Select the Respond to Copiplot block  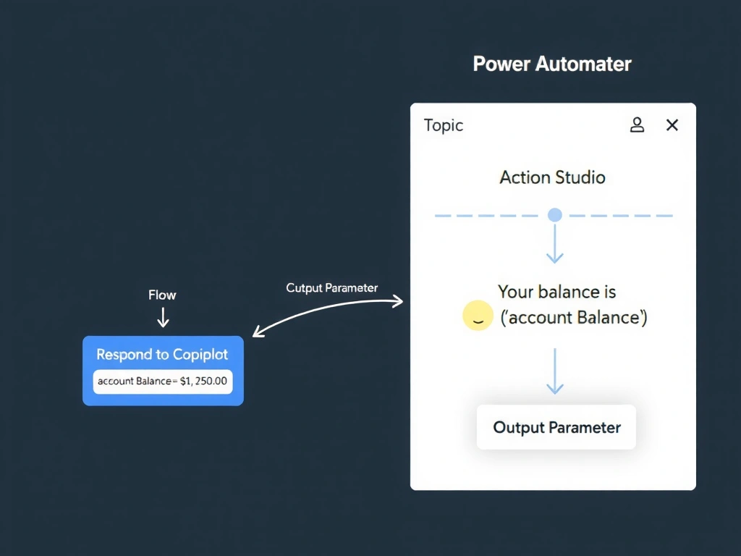pos(163,371)
